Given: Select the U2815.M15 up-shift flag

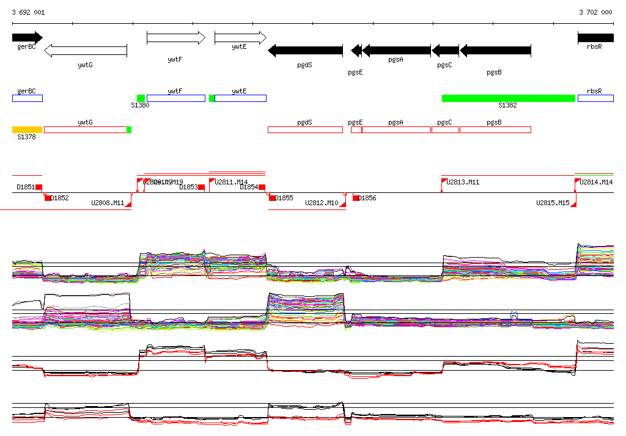Looking at the screenshot, I should pos(573,204).
